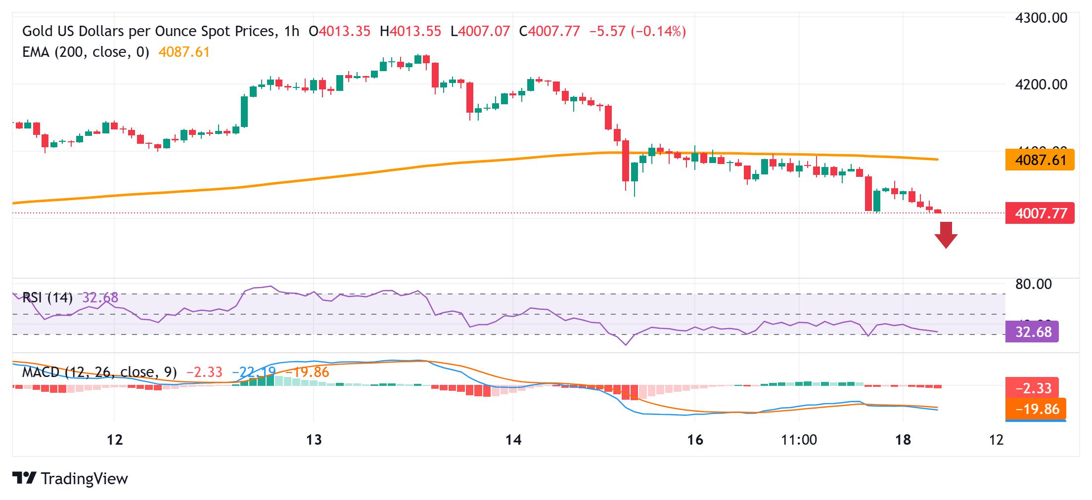Click the 1h timeframe label
Viewport: 1092px width, 500px height.
[x=292, y=31]
